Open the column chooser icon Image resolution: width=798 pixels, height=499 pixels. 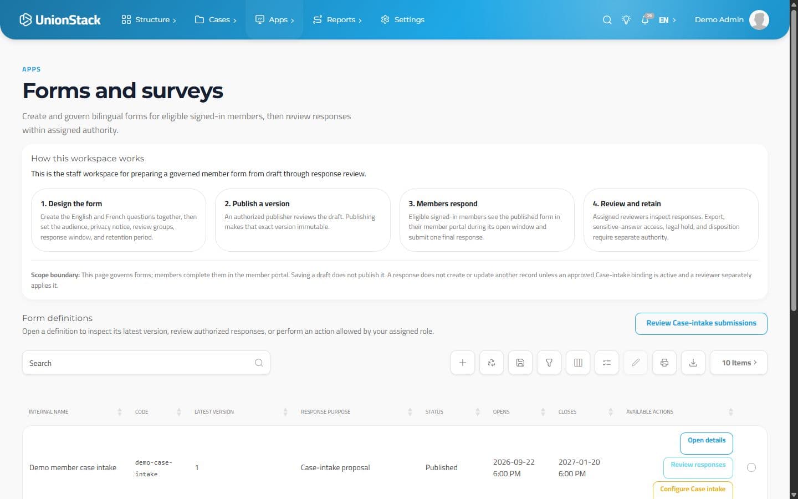[x=578, y=363]
